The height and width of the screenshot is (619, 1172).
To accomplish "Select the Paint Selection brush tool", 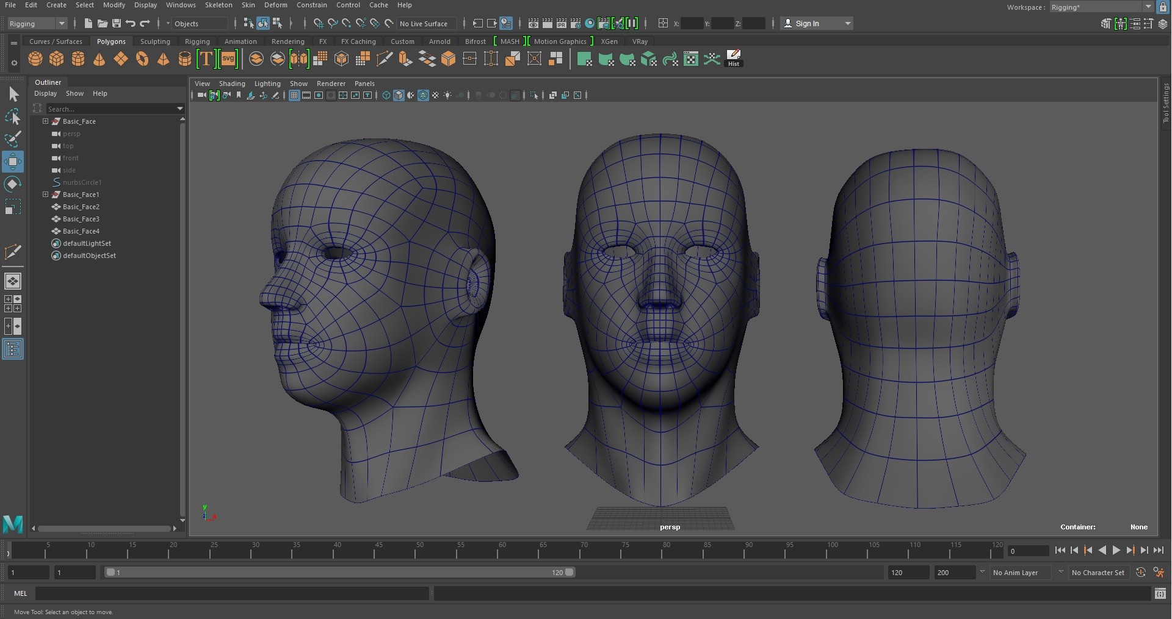I will click(x=13, y=139).
